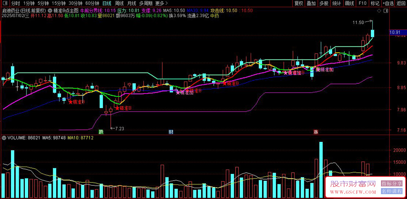Click the 流通2.39亿 value

(198, 16)
